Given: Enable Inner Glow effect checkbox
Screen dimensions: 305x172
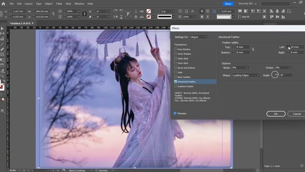Looking at the screenshot, I should pos(176,63).
